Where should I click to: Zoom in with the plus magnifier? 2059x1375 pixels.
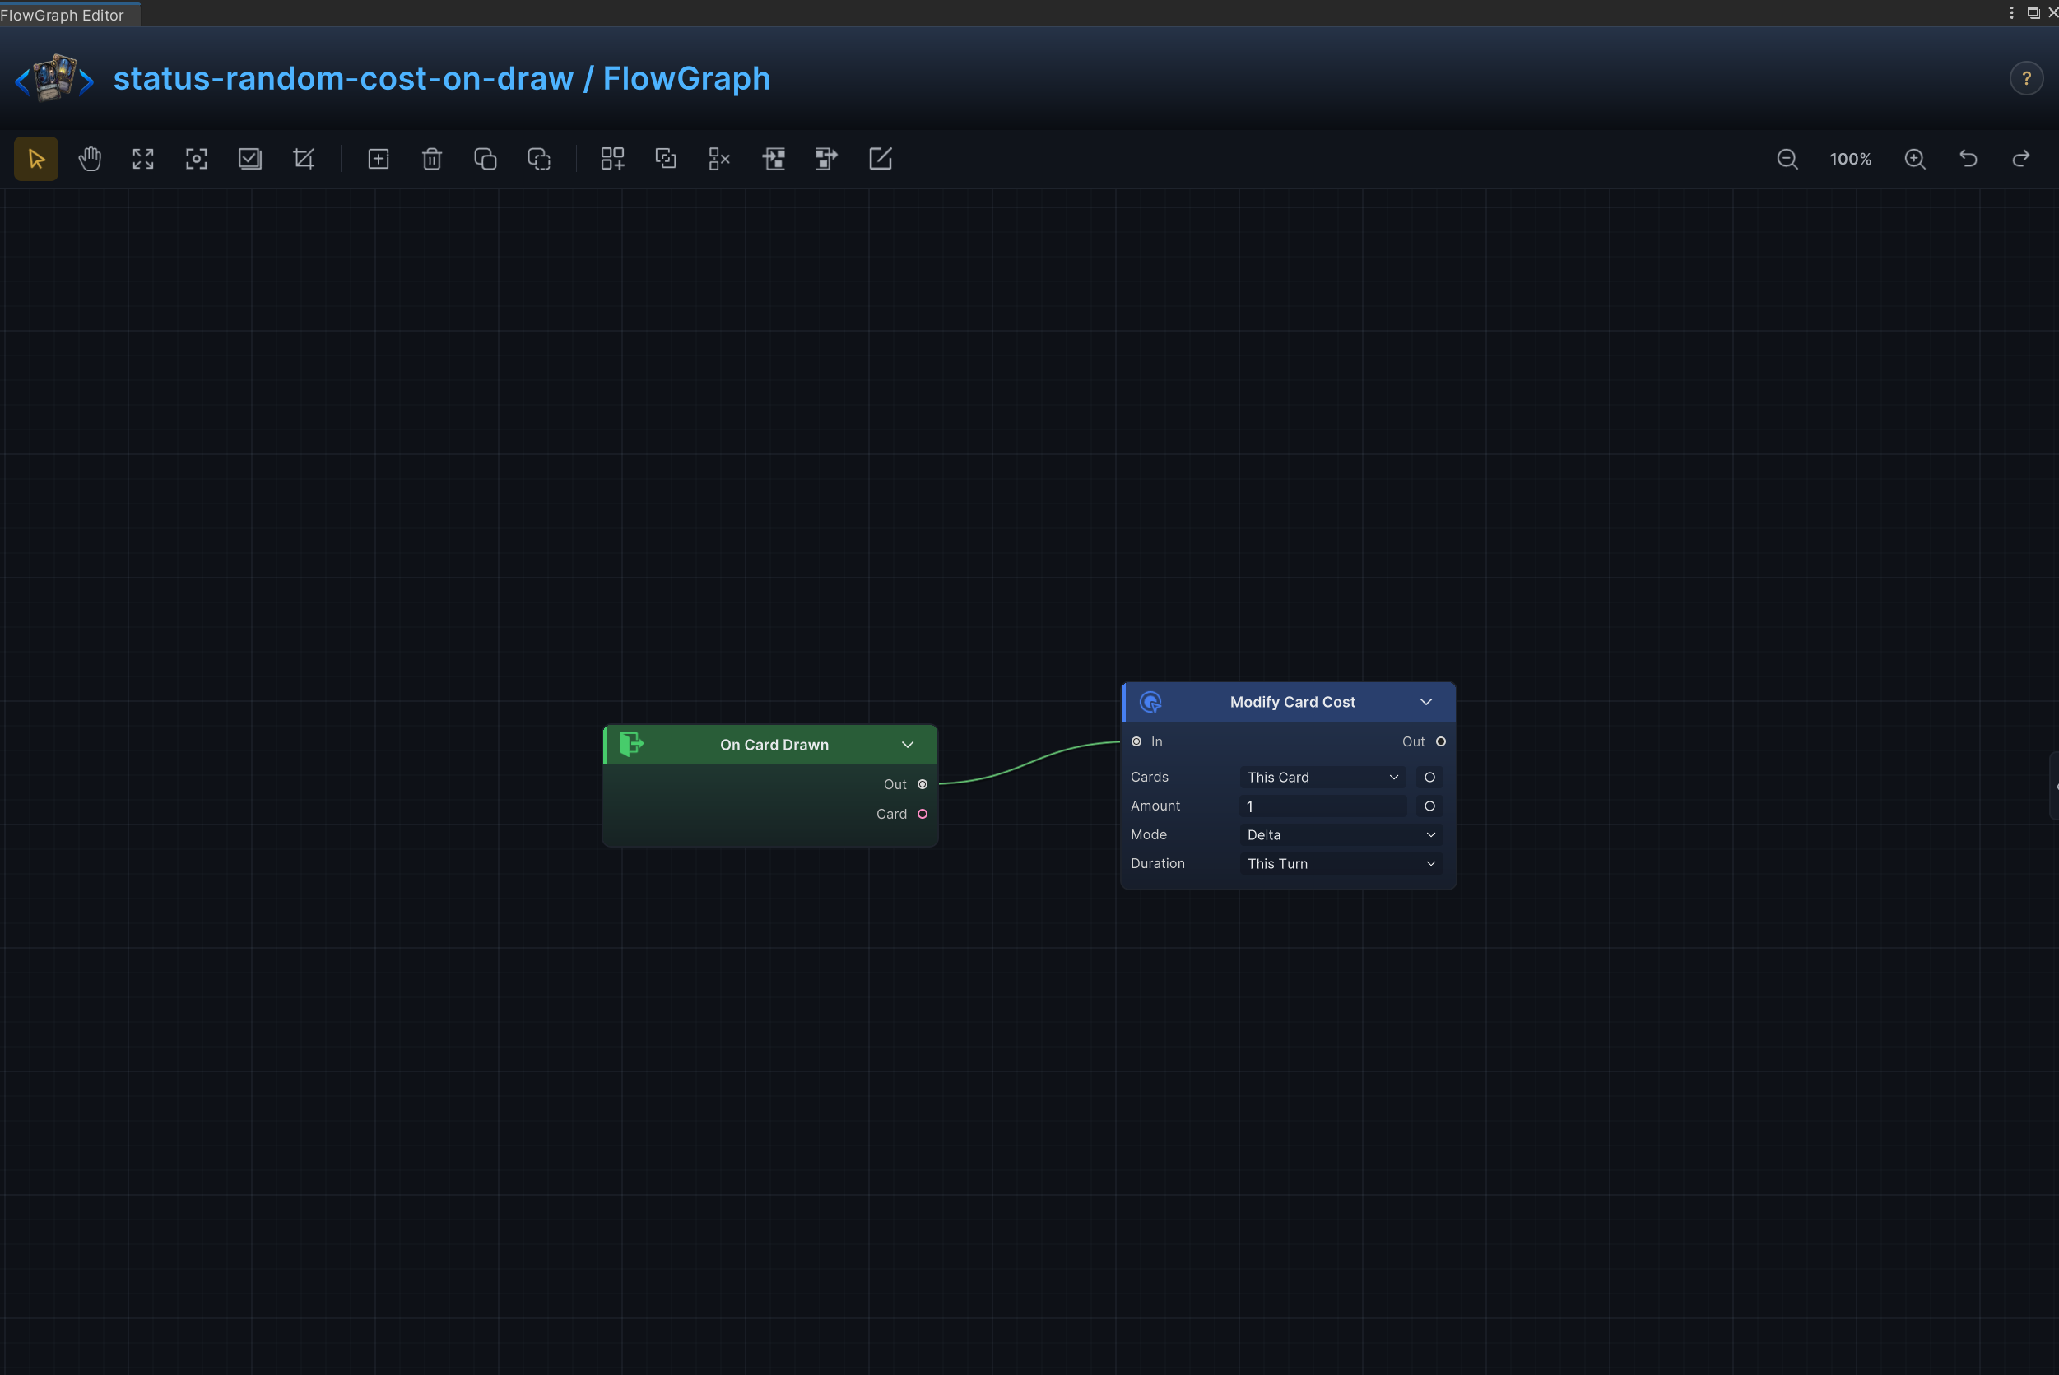click(1915, 159)
